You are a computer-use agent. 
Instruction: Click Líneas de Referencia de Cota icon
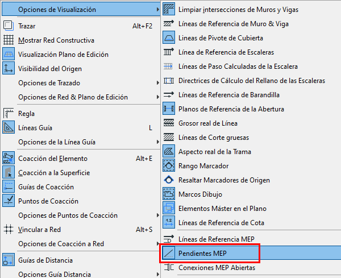tap(169, 222)
